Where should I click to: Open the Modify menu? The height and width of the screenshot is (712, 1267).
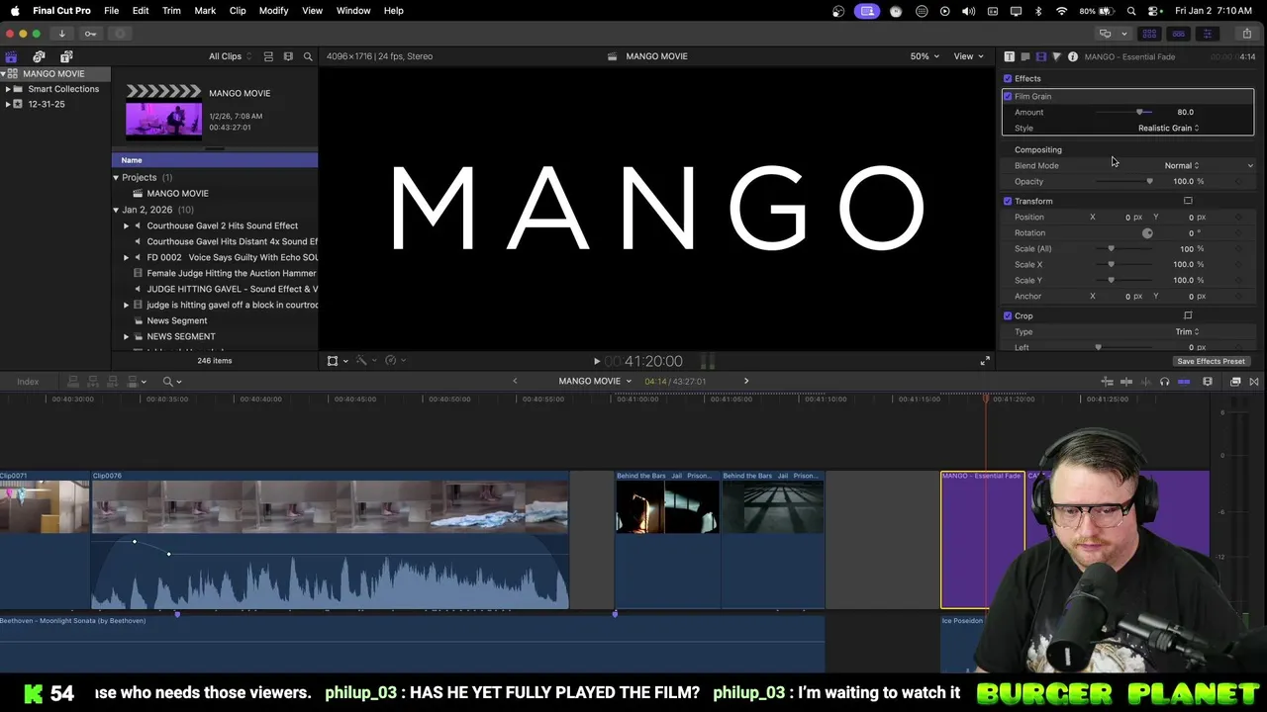coord(273,11)
